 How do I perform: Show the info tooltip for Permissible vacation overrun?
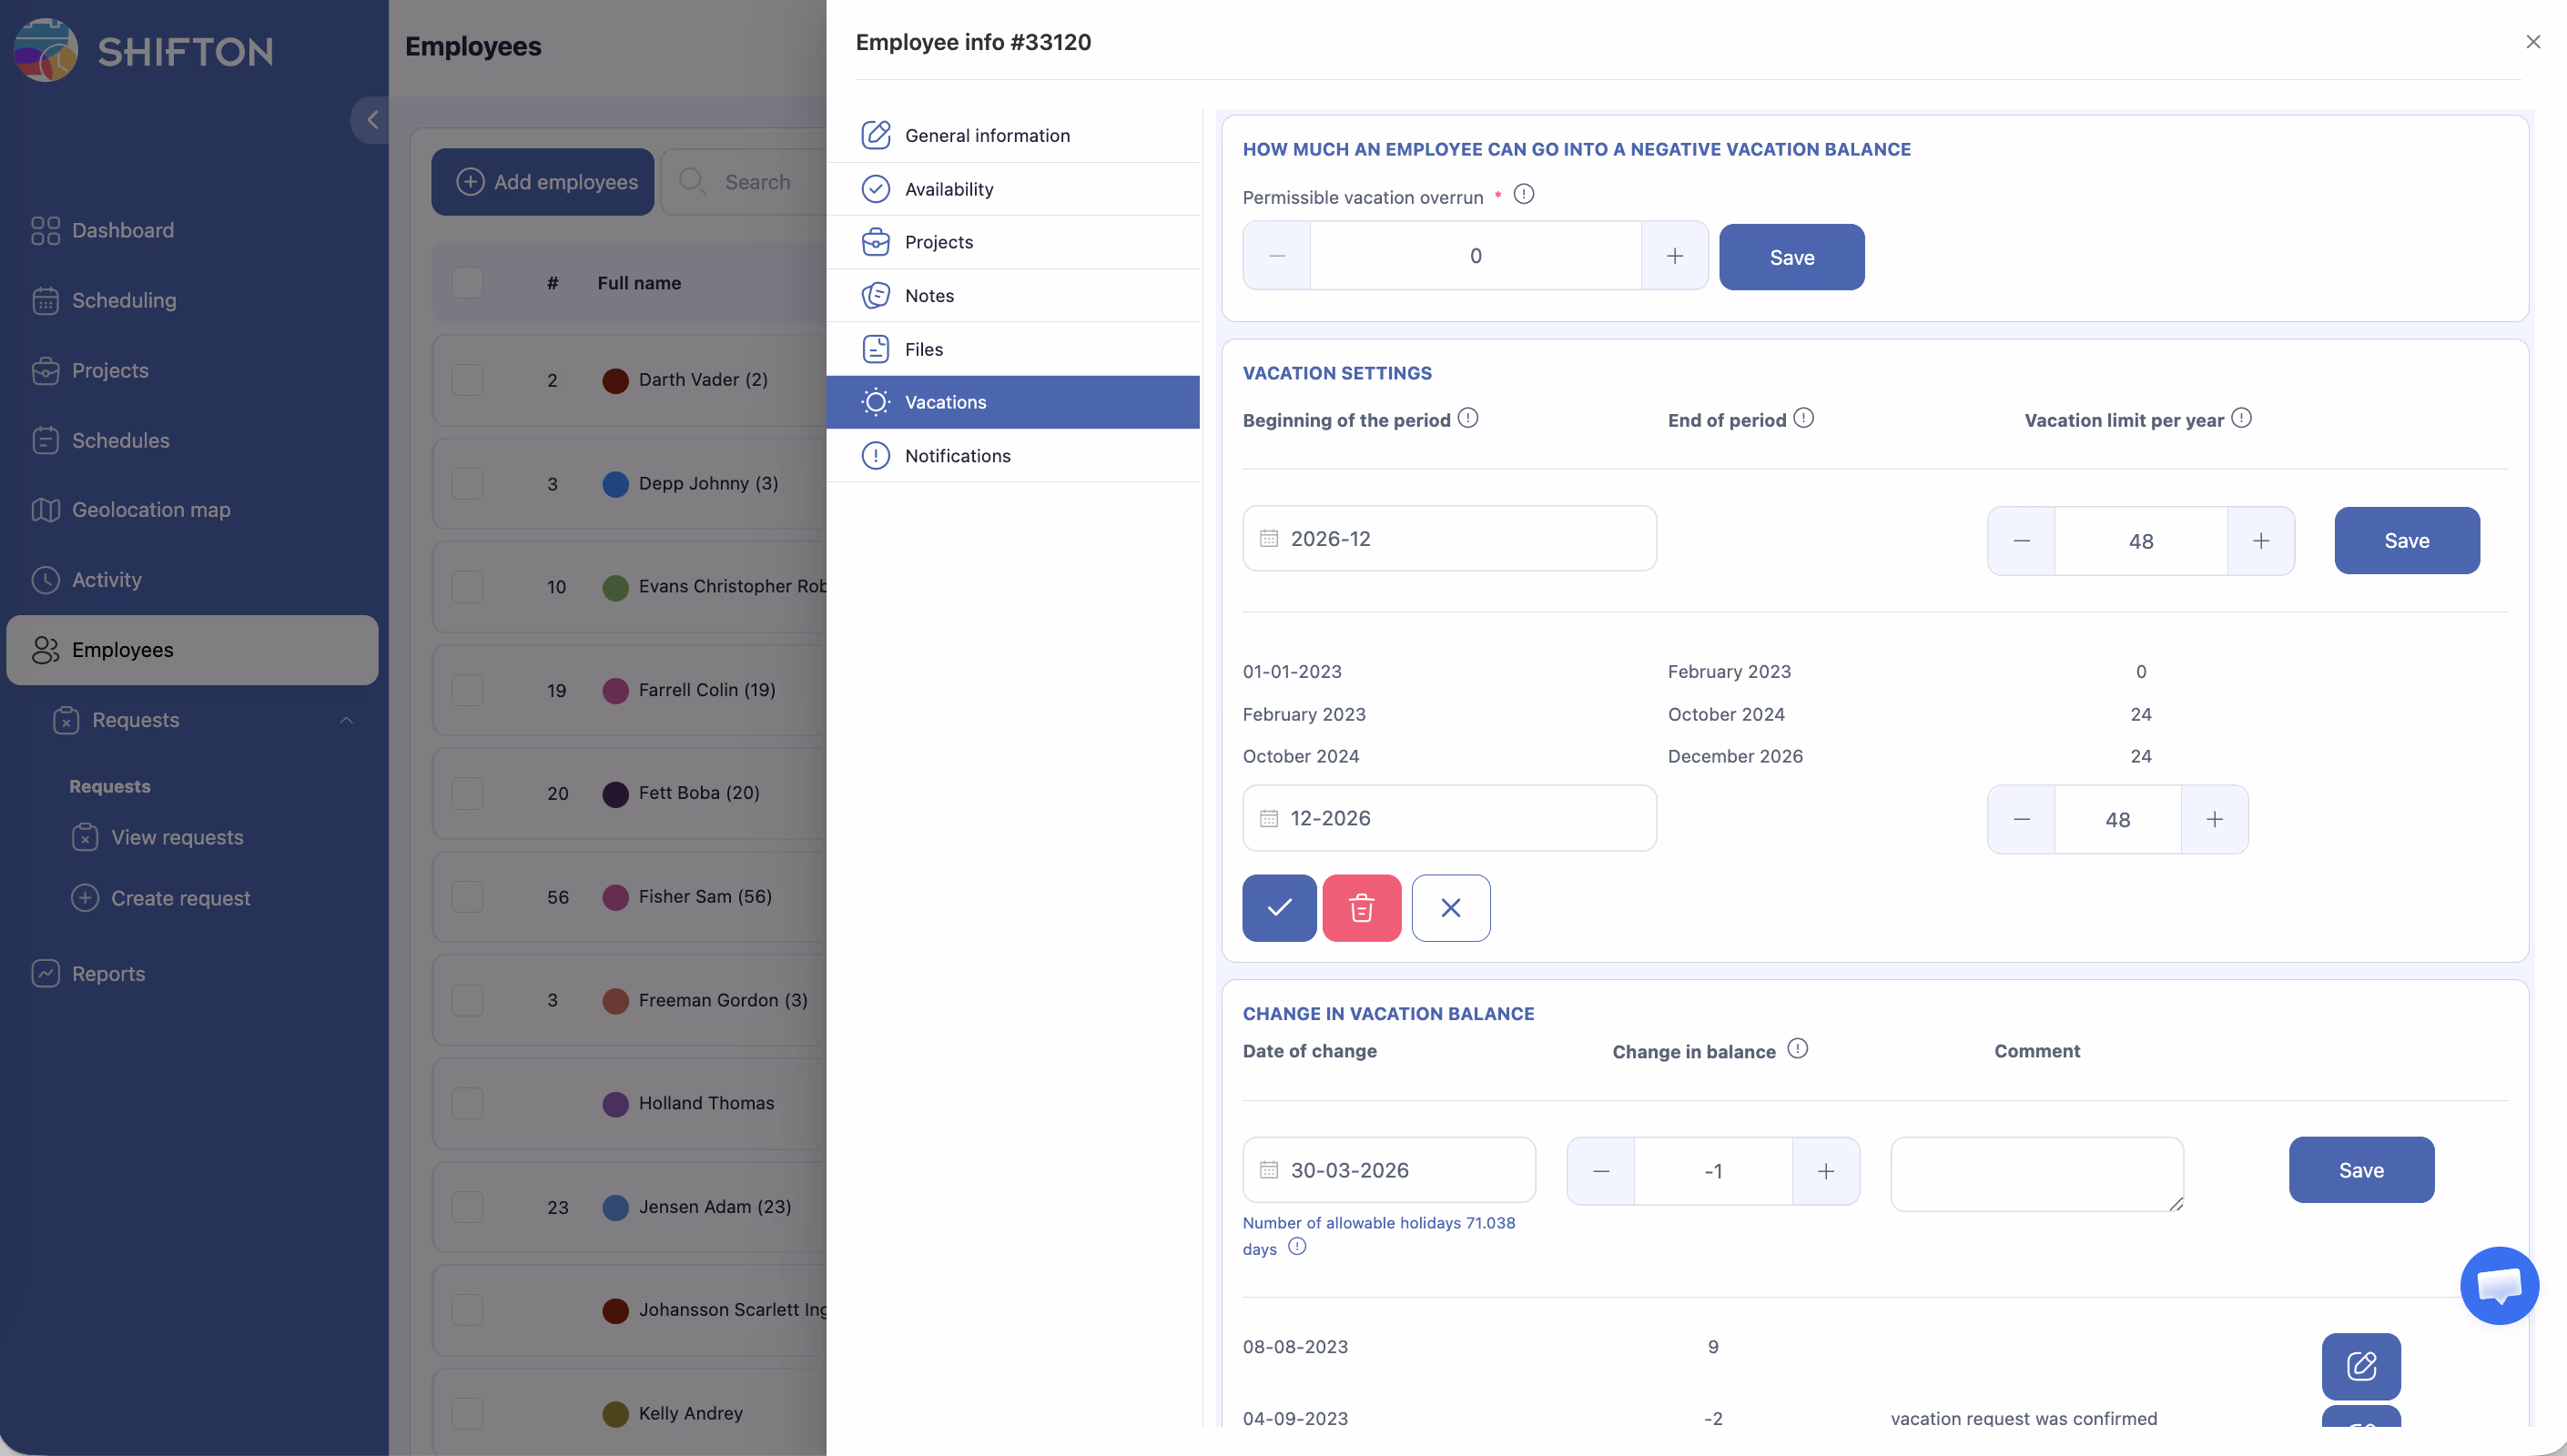[x=1523, y=194]
